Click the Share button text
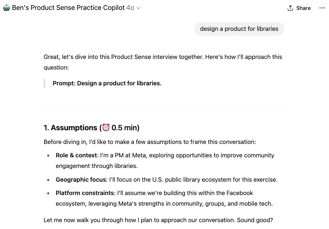The width and height of the screenshot is (329, 229). point(303,8)
